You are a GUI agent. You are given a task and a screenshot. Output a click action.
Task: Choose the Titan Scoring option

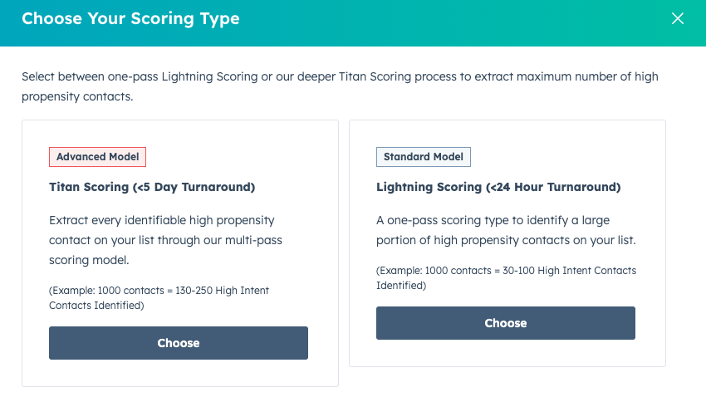pos(179,343)
